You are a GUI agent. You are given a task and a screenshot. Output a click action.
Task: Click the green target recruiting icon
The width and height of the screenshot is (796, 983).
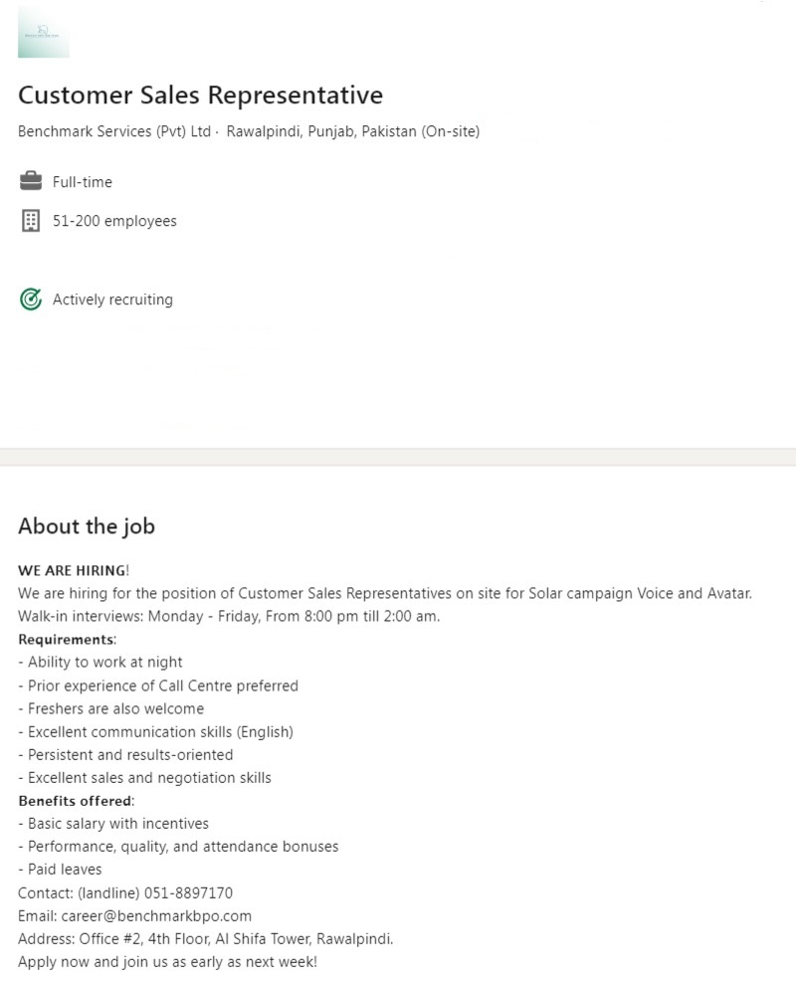tap(31, 299)
